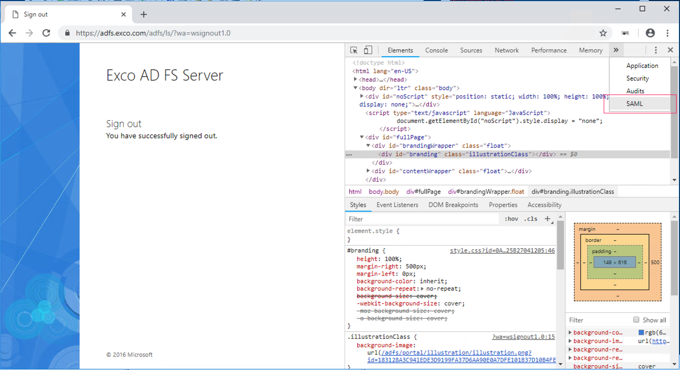Expand the head element node

tap(356, 79)
